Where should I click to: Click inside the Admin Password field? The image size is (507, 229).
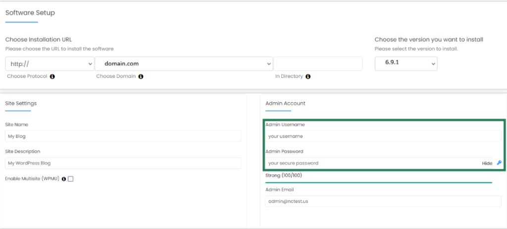[x=371, y=163]
